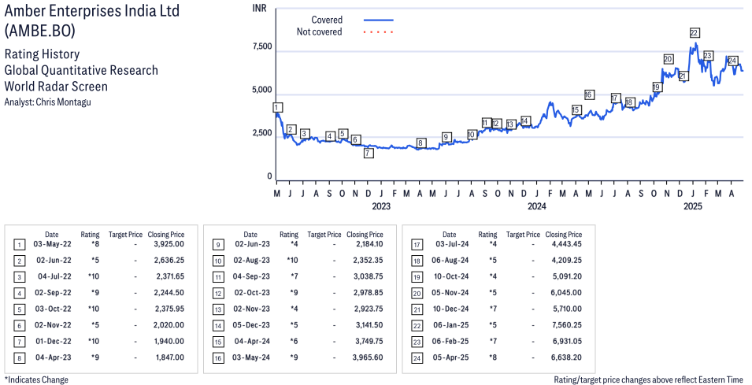Click the Date header in the third table
This screenshot has height=385, width=752.
[450, 235]
